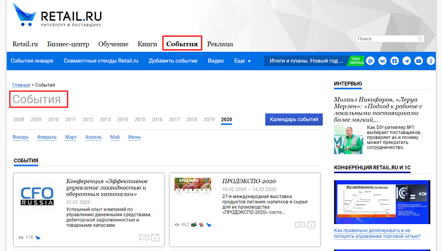Select year 2018

click(x=192, y=119)
